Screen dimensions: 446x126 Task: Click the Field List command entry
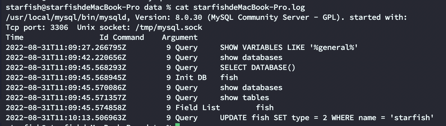[197, 108]
